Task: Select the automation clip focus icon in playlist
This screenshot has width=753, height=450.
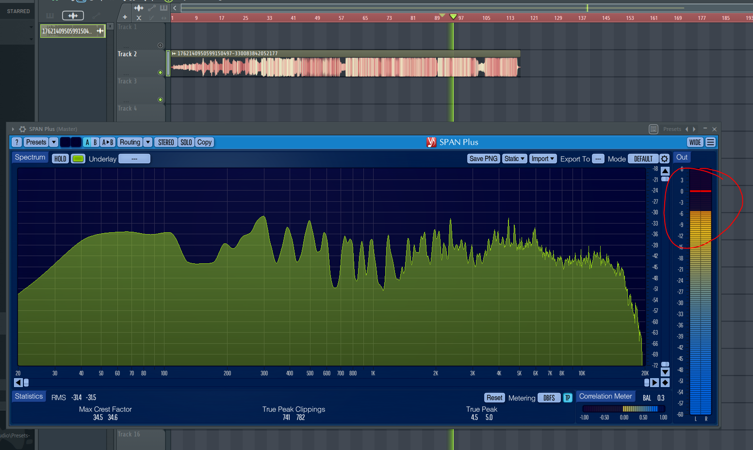Action: click(152, 8)
